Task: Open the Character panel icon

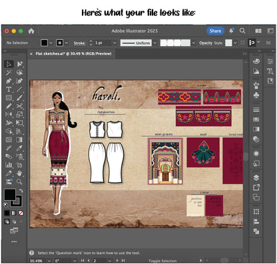Action: pyautogui.click(x=270, y=71)
